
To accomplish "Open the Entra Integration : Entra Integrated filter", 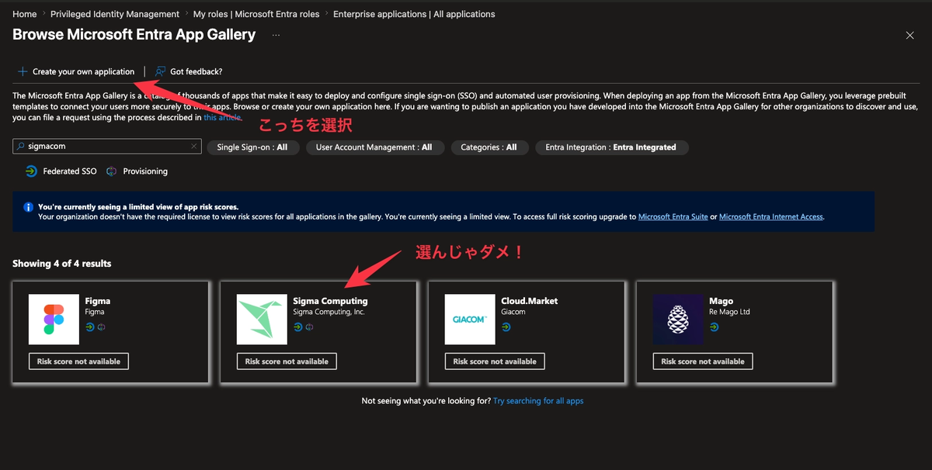I will [611, 147].
